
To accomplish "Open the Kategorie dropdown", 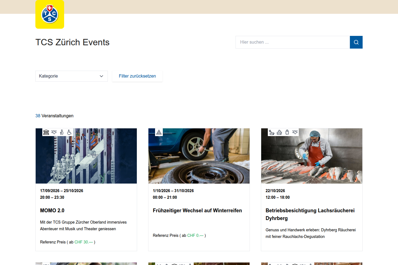I will [72, 76].
